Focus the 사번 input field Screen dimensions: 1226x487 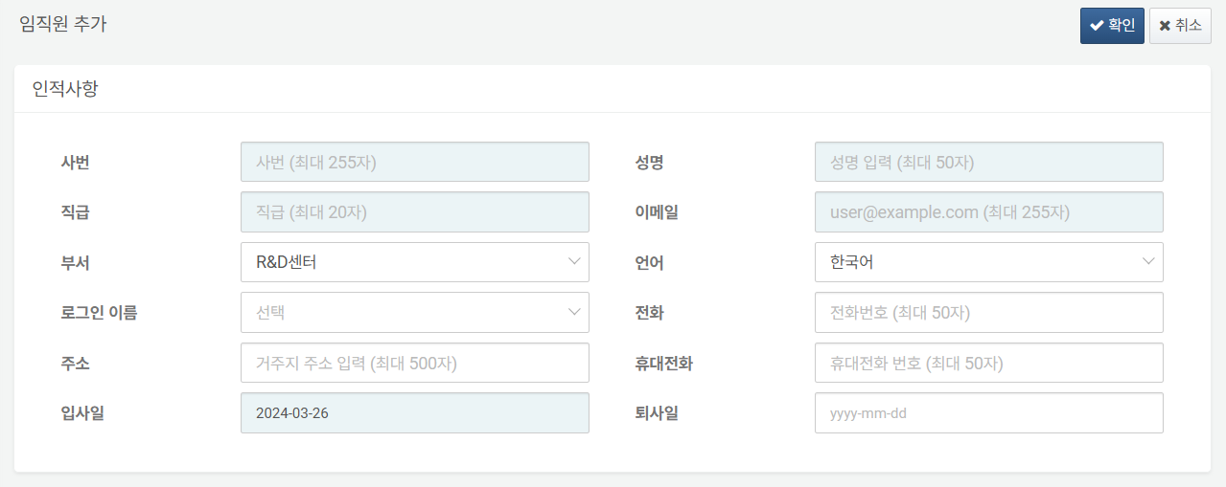point(415,163)
